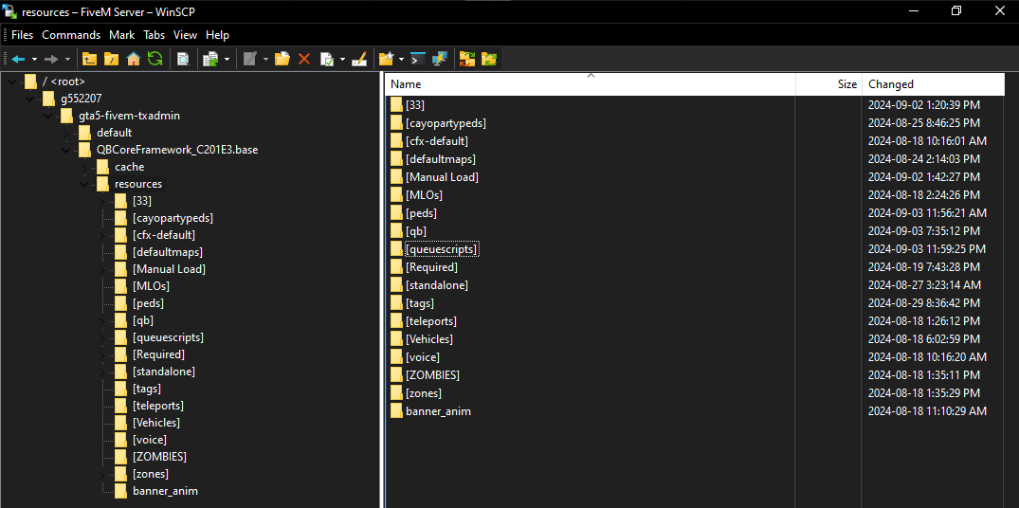Expand the cache folder tree node
The height and width of the screenshot is (508, 1019).
(83, 167)
